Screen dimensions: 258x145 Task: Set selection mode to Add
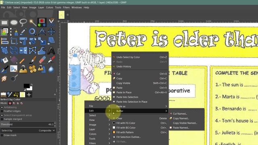[14, 103]
